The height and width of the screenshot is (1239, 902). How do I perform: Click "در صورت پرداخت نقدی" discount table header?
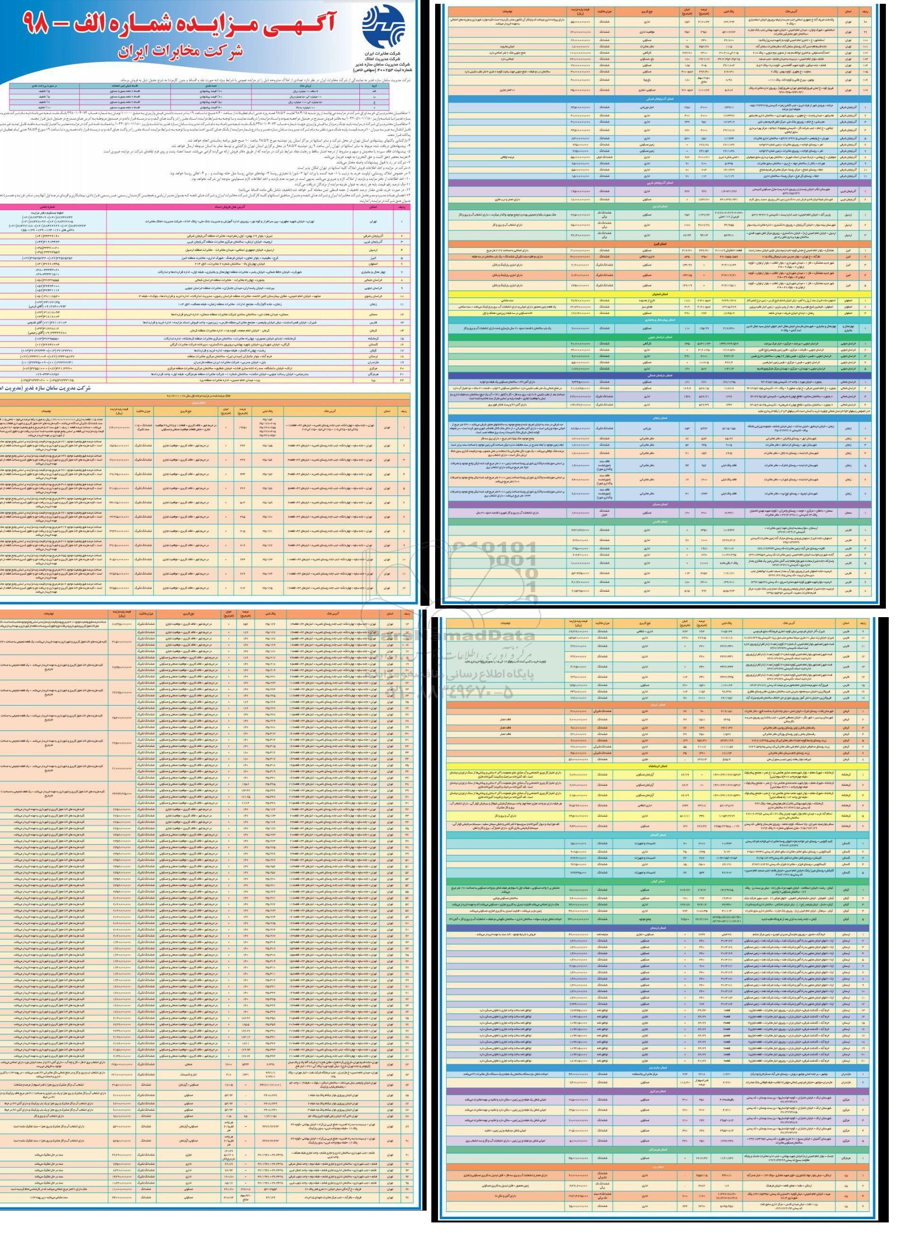[x=45, y=86]
